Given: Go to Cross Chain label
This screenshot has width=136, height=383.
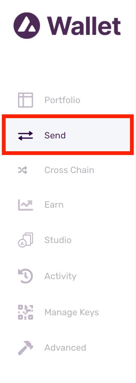Looking at the screenshot, I should [69, 170].
